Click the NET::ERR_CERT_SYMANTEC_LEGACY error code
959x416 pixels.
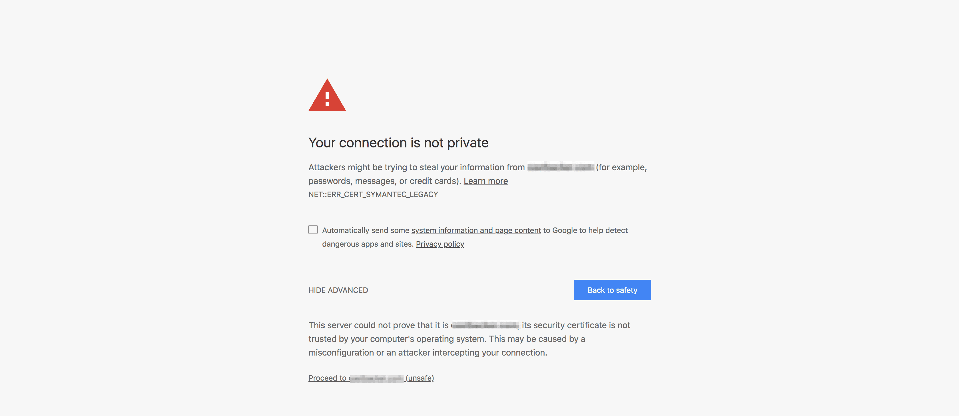[373, 194]
